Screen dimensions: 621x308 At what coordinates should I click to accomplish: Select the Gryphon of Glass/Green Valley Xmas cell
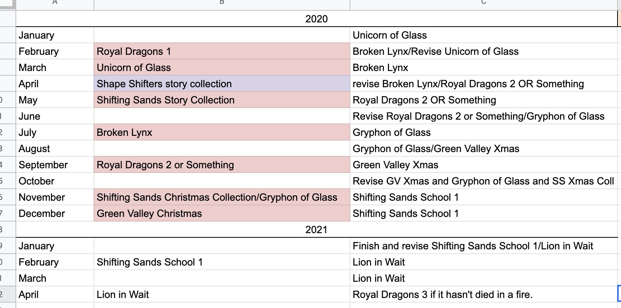point(483,149)
